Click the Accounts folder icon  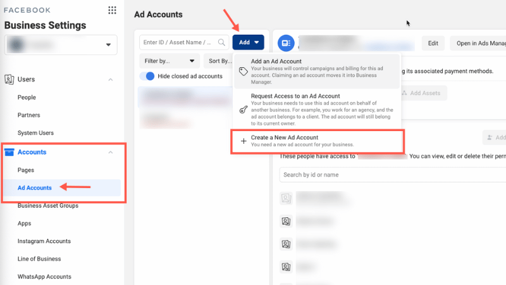[9, 152]
